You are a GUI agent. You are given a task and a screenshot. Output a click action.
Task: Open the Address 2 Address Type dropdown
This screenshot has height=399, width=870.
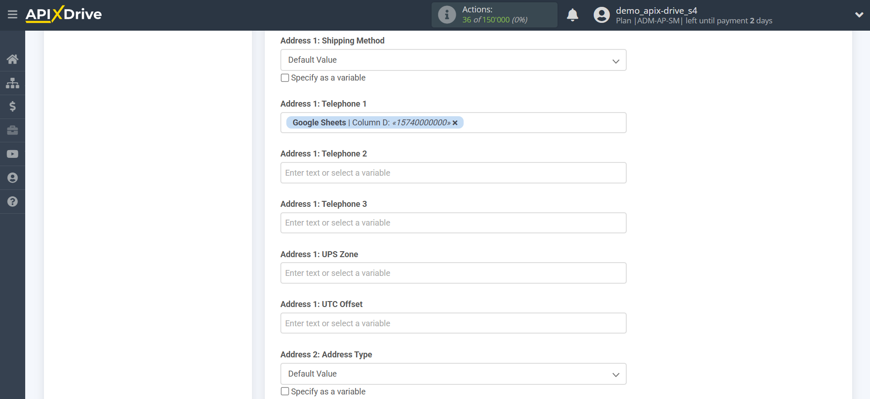click(453, 374)
